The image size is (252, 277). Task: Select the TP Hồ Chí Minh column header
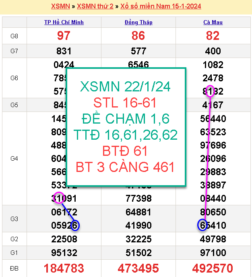coord(64,22)
